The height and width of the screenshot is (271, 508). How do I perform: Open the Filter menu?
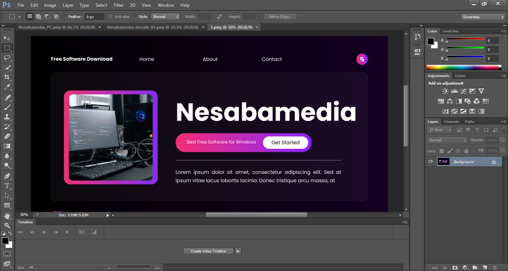(119, 5)
